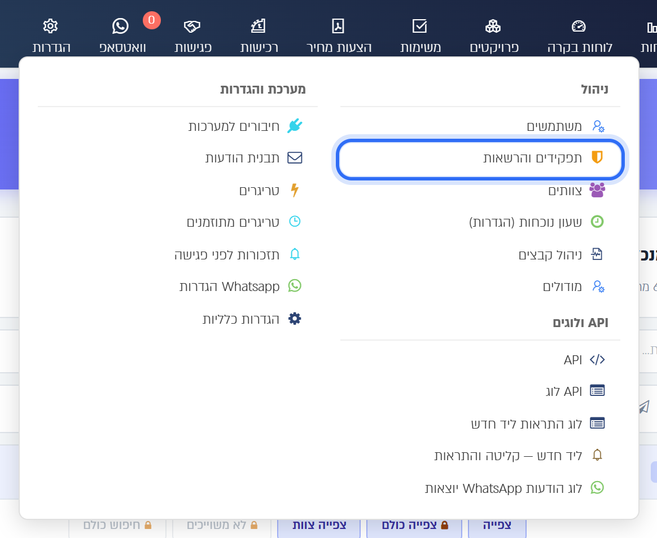Viewport: 657px width, 538px height.
Task: Click the green clock icon for שעון נוכחות
Action: click(597, 222)
